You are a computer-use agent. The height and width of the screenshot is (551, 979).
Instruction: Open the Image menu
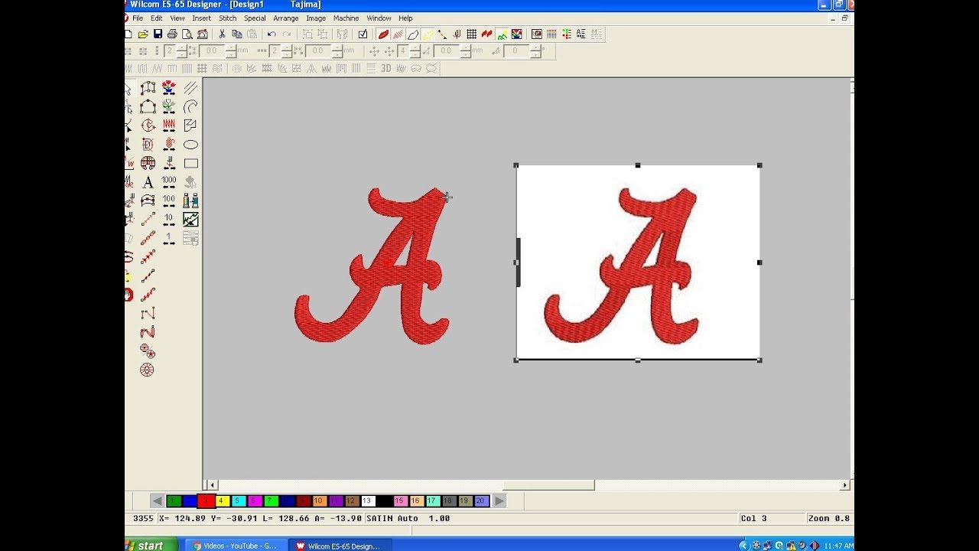point(316,18)
